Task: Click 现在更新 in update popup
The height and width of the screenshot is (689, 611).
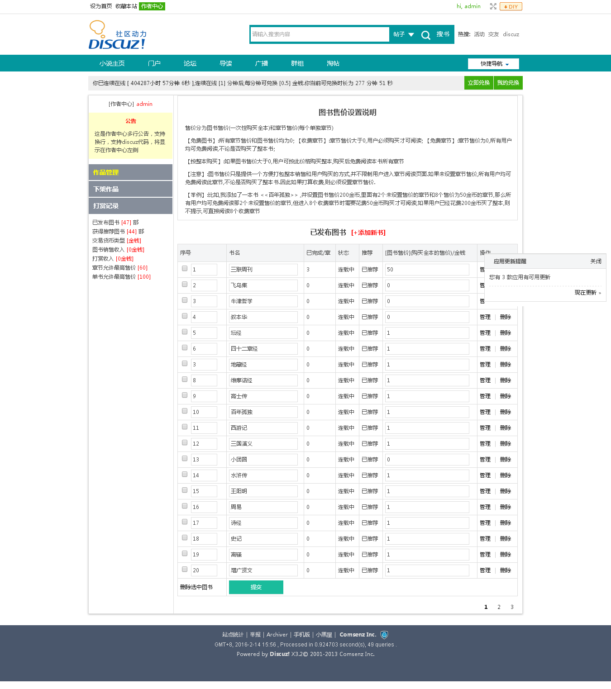Action: tap(587, 293)
